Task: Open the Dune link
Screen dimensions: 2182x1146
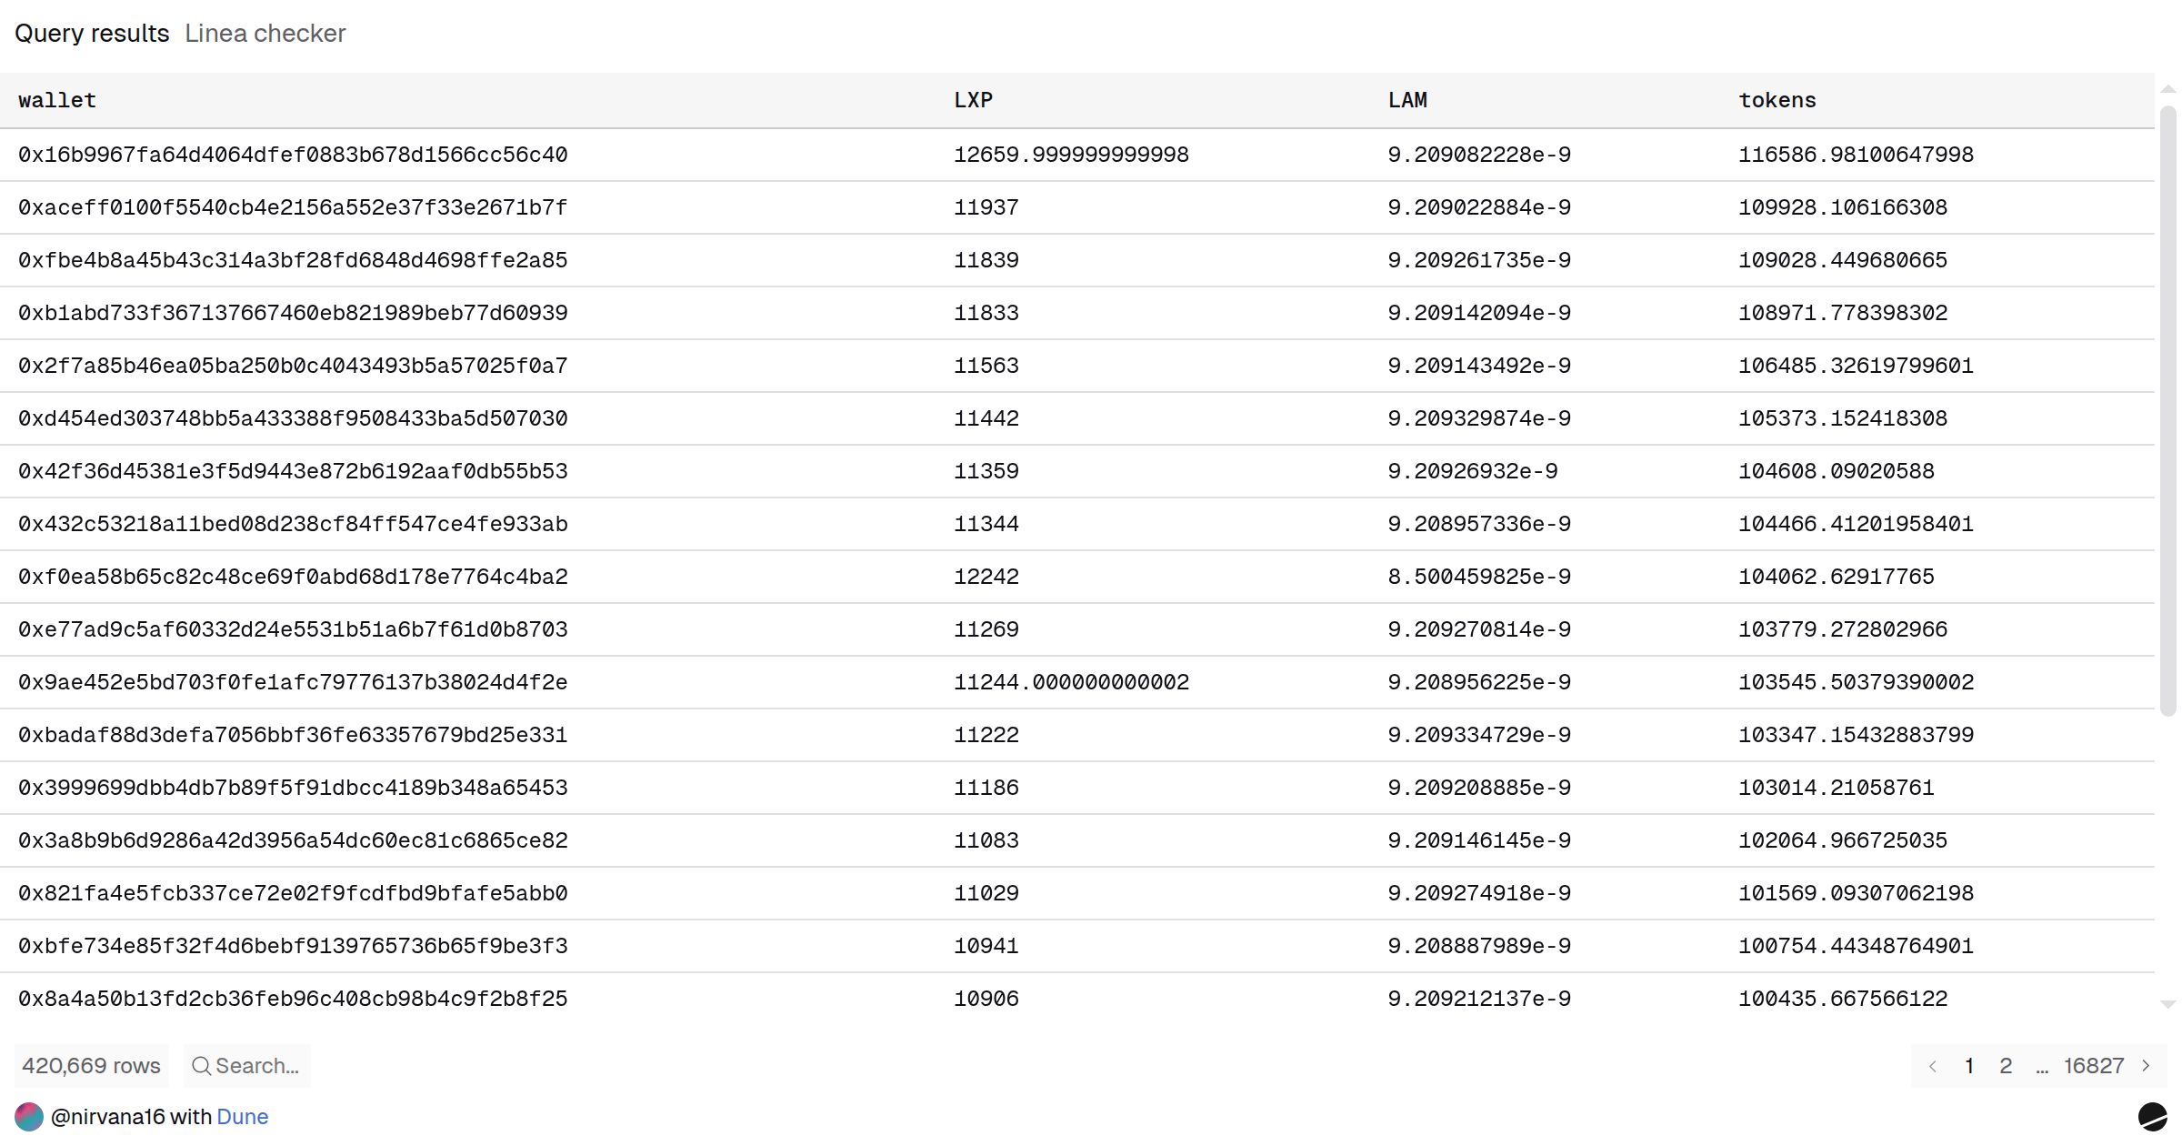Action: [242, 1117]
